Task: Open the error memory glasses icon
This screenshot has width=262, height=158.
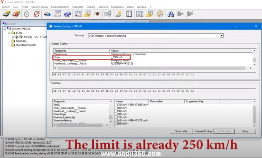Action: [x=58, y=14]
